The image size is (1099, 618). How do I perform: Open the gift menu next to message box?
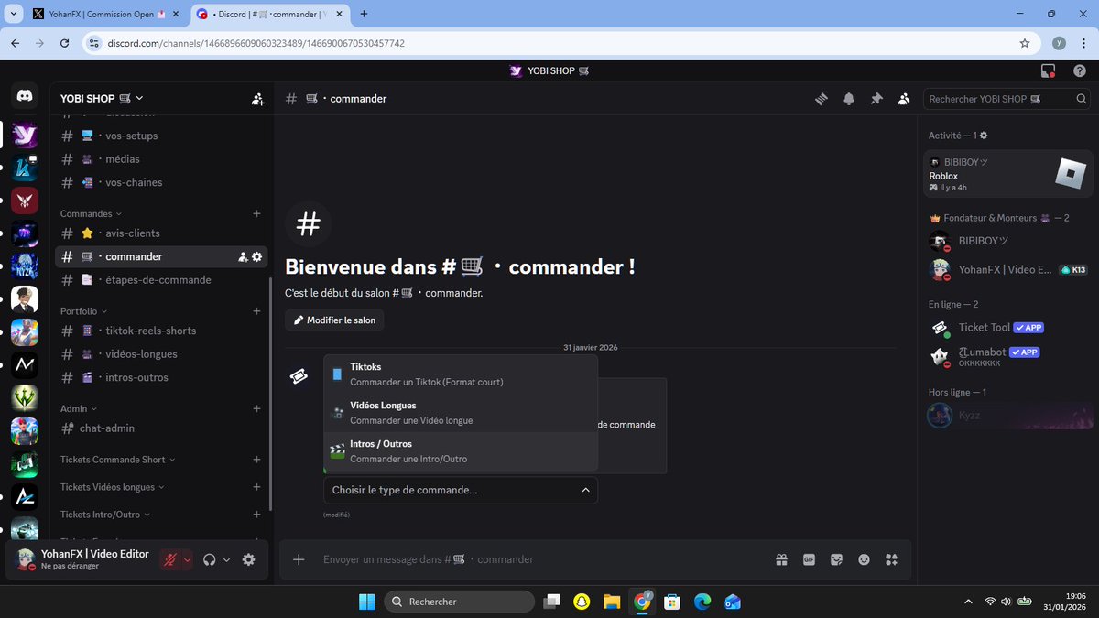pos(781,558)
